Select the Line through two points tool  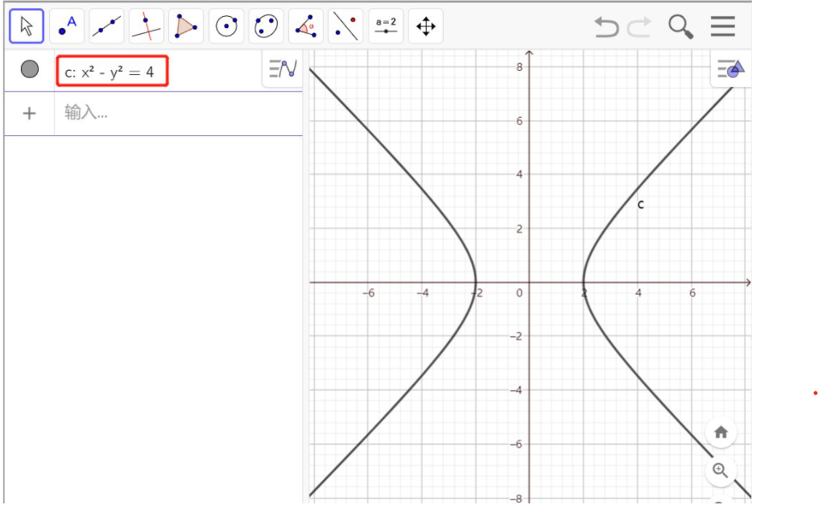[x=106, y=27]
